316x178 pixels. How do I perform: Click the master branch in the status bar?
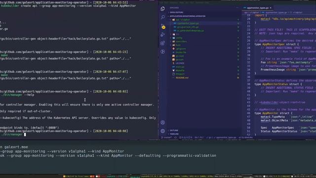pyautogui.click(x=166, y=137)
